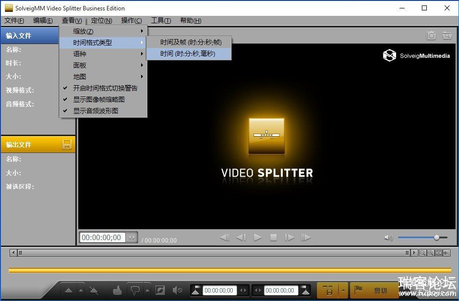
Task: Click the current time position field
Action: [102, 238]
